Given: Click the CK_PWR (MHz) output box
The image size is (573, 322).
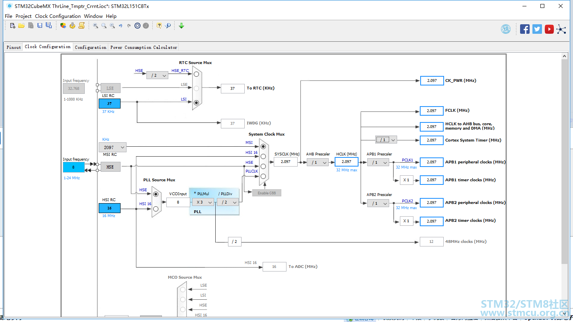Looking at the screenshot, I should pos(432,80).
